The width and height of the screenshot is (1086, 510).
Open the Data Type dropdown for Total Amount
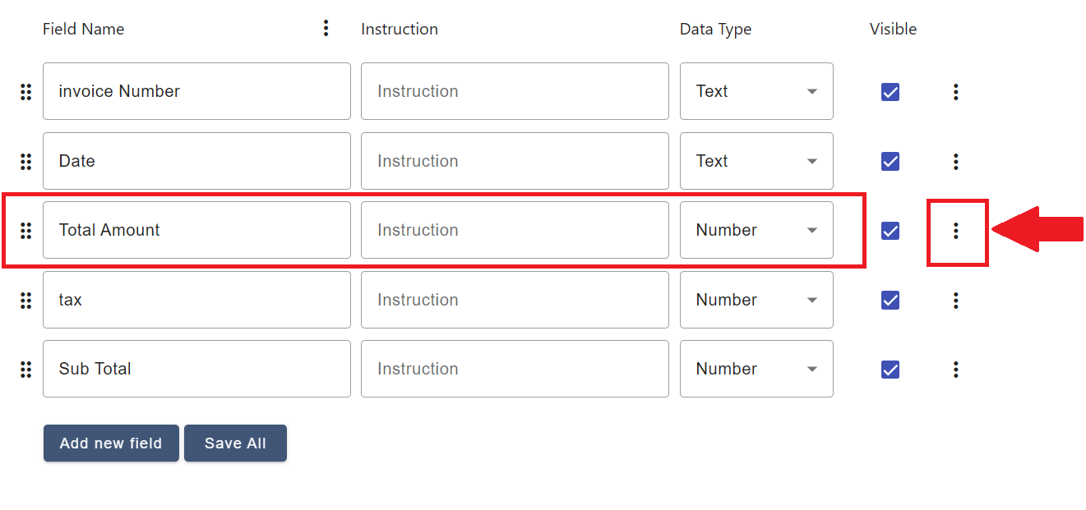click(756, 231)
